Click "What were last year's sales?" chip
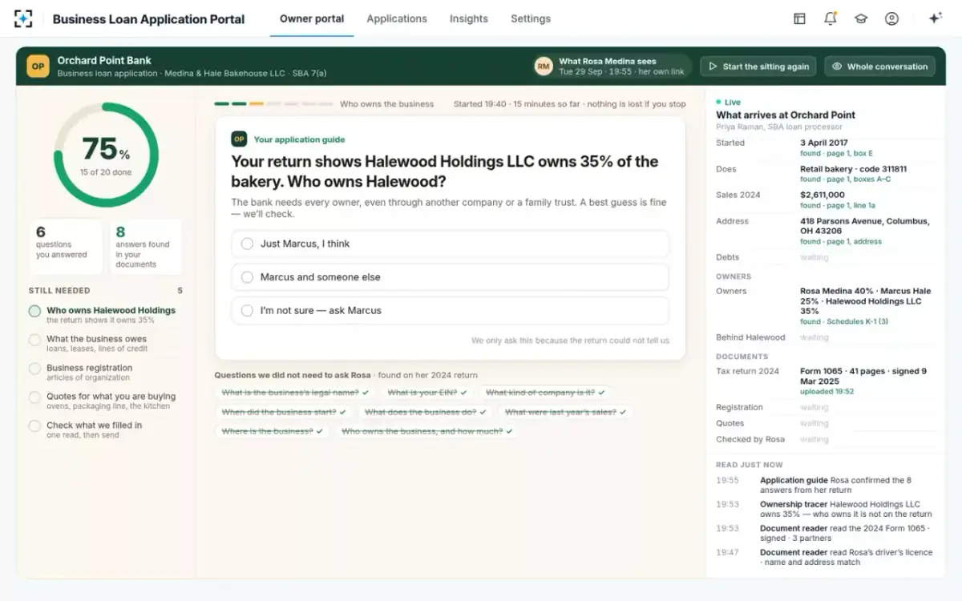This screenshot has height=601, width=962. (565, 412)
